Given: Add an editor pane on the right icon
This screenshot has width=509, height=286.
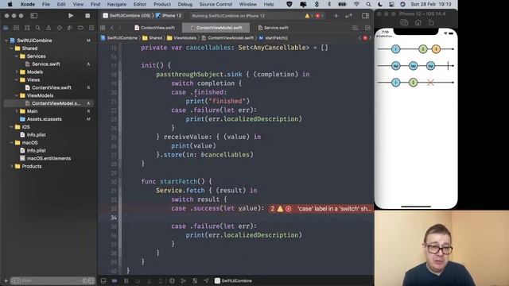Looking at the screenshot, I should [367, 28].
